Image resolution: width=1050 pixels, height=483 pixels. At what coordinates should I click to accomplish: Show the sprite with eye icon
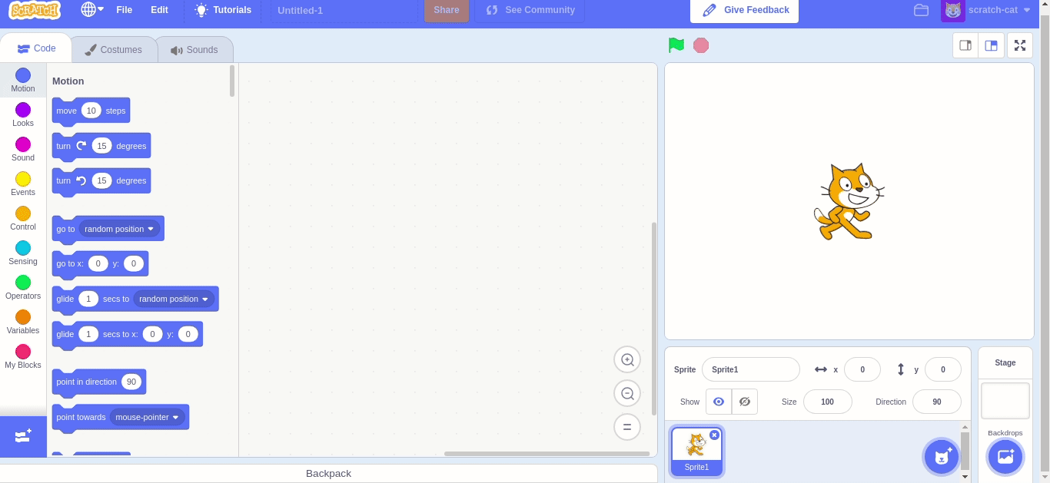click(x=719, y=402)
